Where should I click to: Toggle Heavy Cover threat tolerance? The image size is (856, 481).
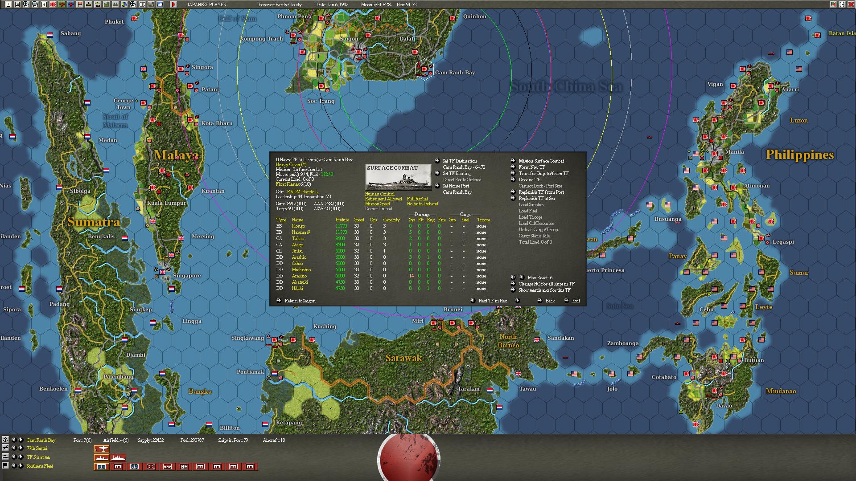(291, 165)
